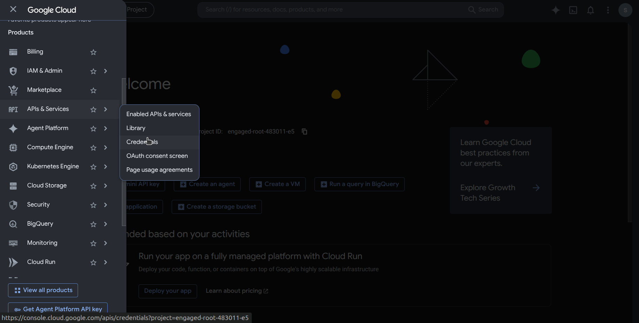Expand the Security submenu chevron
The width and height of the screenshot is (639, 323).
click(x=106, y=205)
